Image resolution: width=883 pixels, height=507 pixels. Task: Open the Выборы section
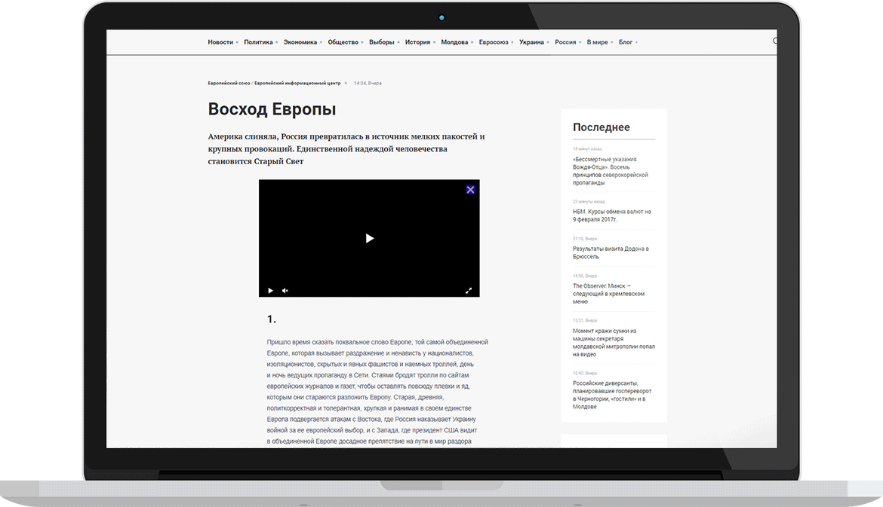point(381,42)
